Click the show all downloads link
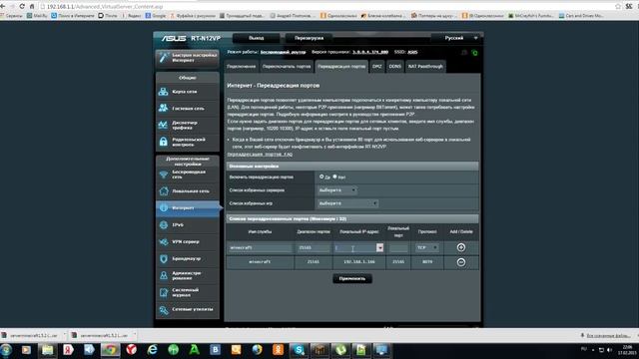 coord(608,335)
